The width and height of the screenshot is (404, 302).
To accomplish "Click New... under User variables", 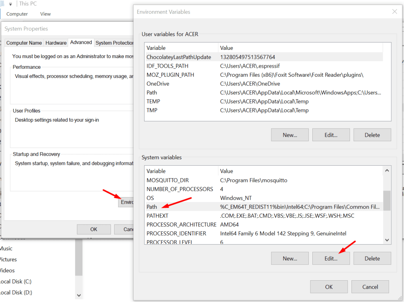I will tap(289, 135).
